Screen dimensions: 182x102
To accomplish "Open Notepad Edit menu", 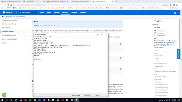I will (x=38, y=37).
